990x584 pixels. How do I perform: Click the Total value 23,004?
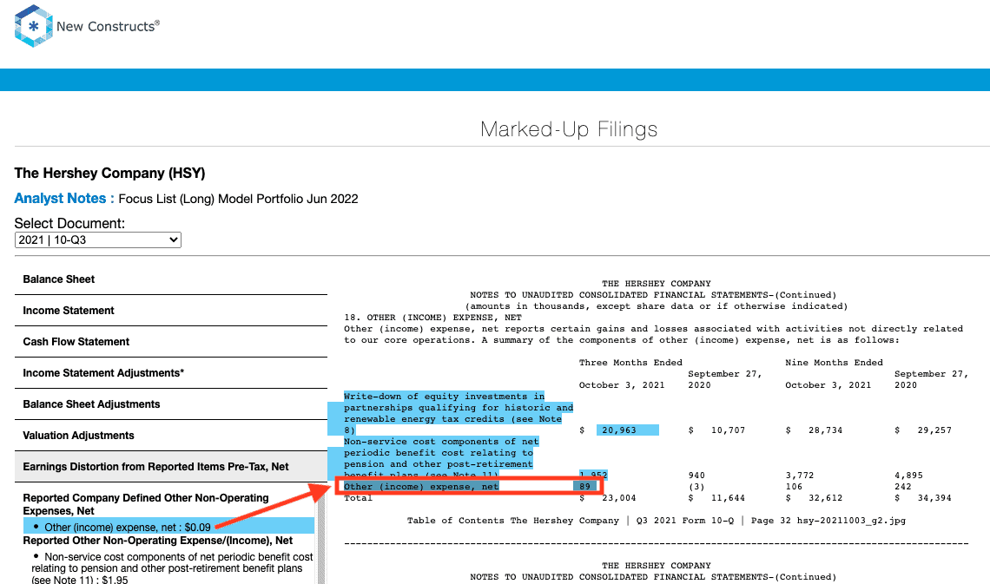tap(618, 497)
